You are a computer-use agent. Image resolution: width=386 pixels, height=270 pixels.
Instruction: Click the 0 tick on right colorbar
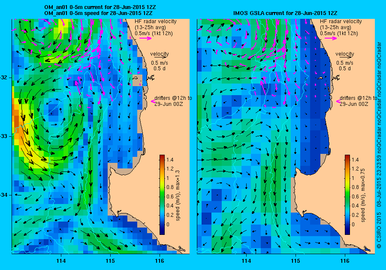point(353,224)
